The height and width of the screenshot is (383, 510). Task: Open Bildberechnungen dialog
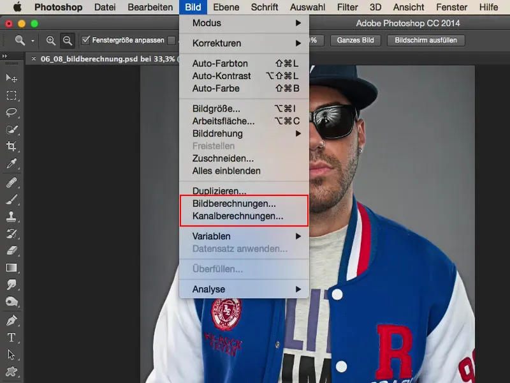click(x=244, y=204)
